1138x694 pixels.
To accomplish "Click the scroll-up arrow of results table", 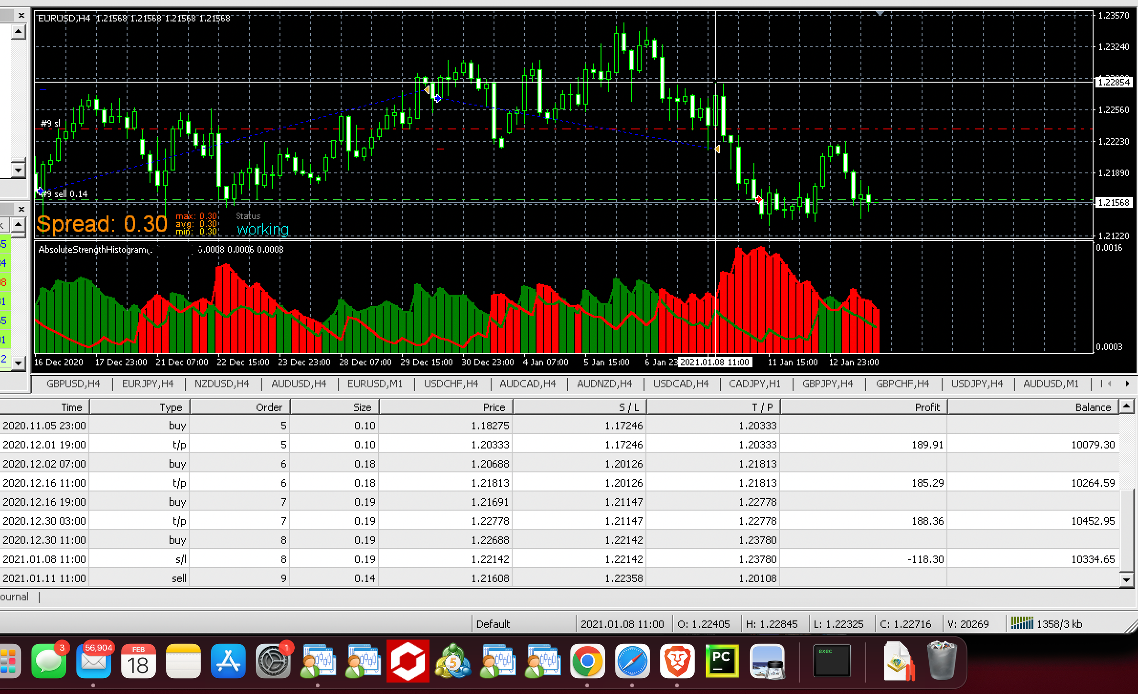I will pos(1127,406).
